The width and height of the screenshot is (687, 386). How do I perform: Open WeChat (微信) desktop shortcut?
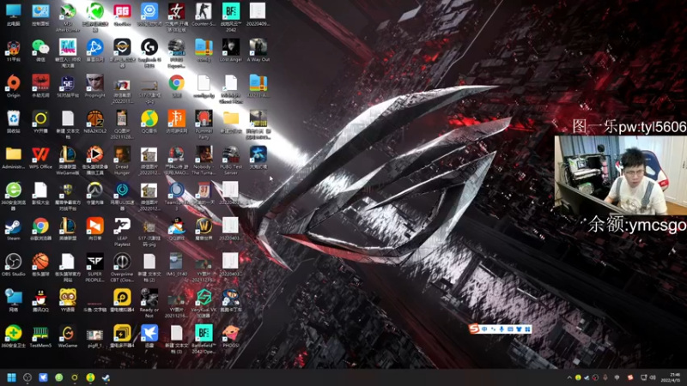(40, 50)
